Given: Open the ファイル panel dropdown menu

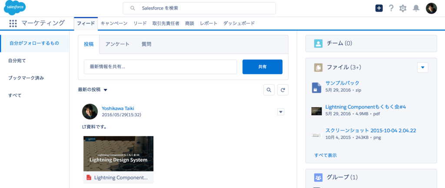Looking at the screenshot, I should pos(422,67).
